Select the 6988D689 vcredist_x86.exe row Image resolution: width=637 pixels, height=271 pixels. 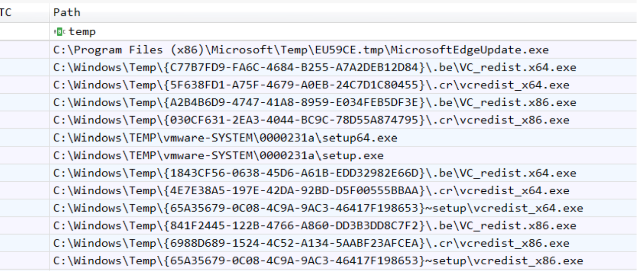343,243
